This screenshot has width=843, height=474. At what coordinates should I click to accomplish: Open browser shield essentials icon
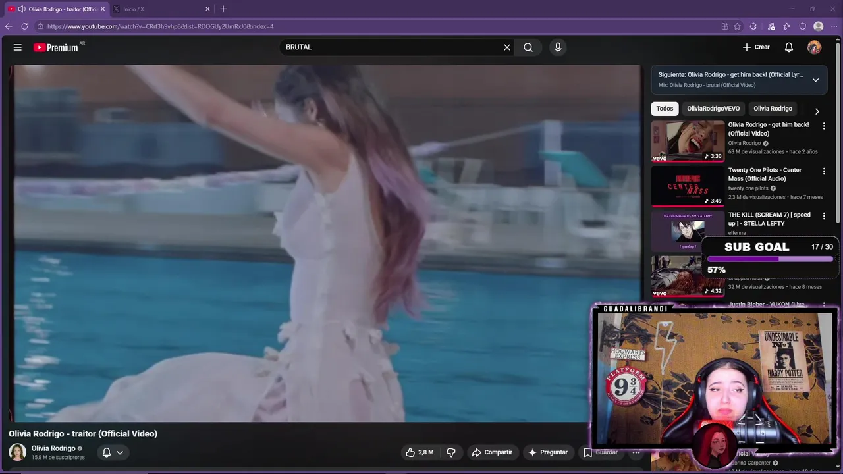[x=803, y=26]
